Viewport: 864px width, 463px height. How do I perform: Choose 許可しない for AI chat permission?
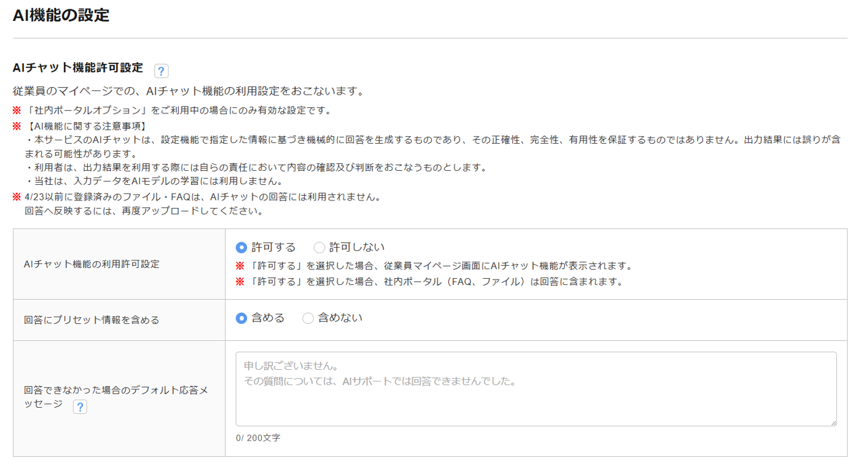(320, 248)
